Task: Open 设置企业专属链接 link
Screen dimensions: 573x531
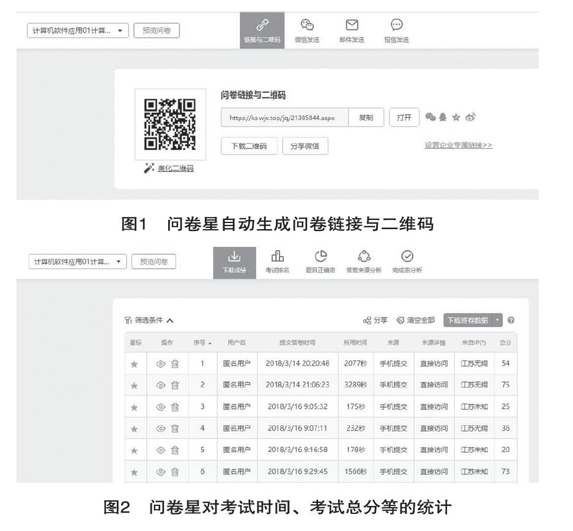Action: pos(458,145)
